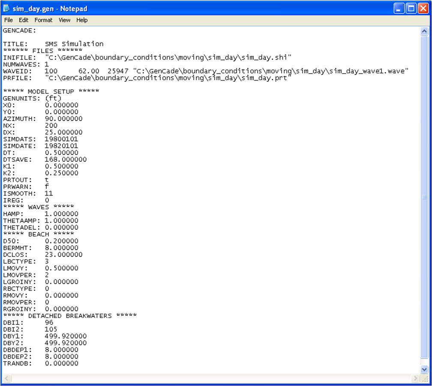
Task: Click the DCLOS value 23.000000
Action: 63,255
